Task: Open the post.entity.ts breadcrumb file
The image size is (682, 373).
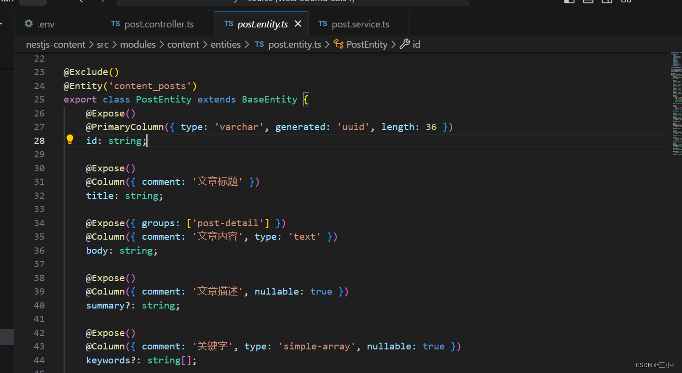Action: click(x=295, y=44)
